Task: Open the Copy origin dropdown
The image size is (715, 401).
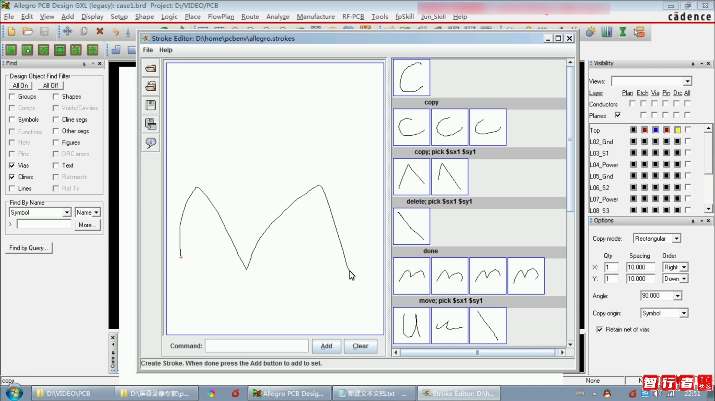Action: pyautogui.click(x=684, y=313)
